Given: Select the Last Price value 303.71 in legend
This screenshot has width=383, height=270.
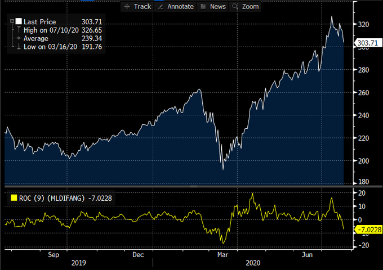Looking at the screenshot, I should pos(92,22).
